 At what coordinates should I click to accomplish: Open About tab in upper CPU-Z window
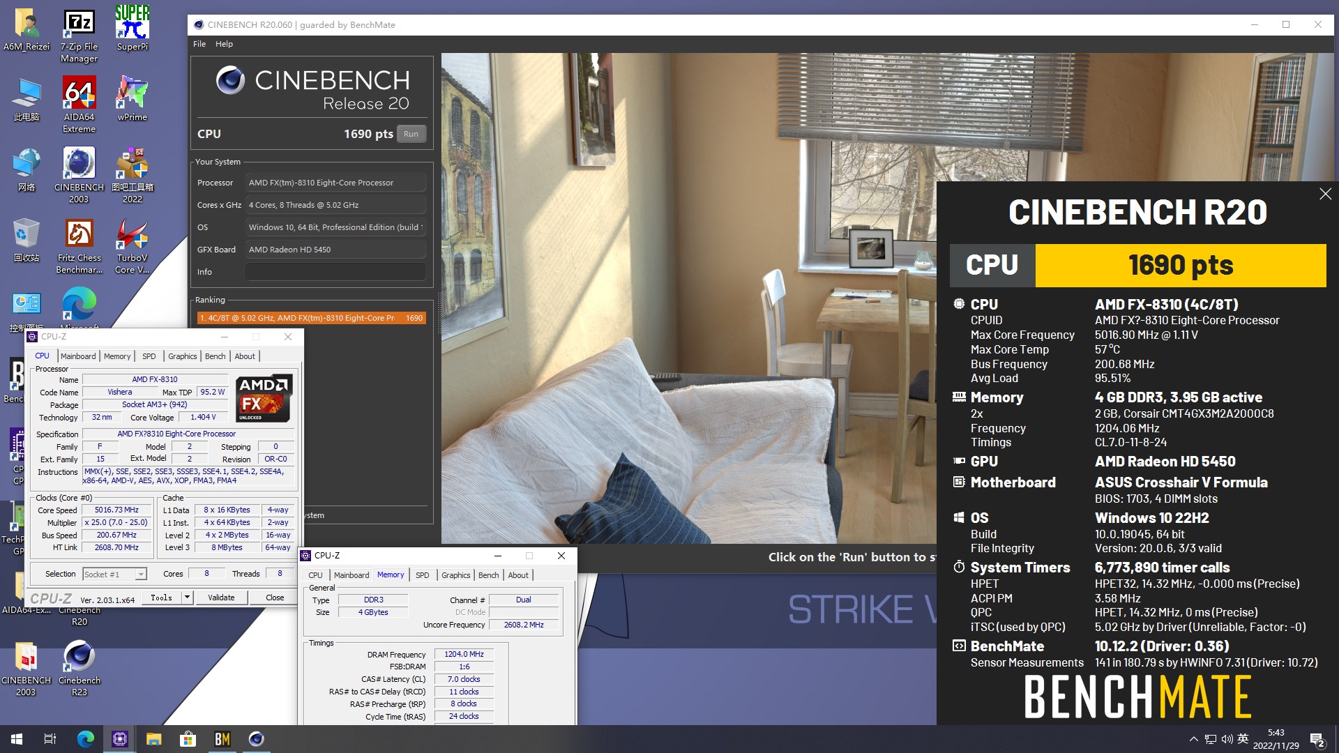(x=245, y=356)
